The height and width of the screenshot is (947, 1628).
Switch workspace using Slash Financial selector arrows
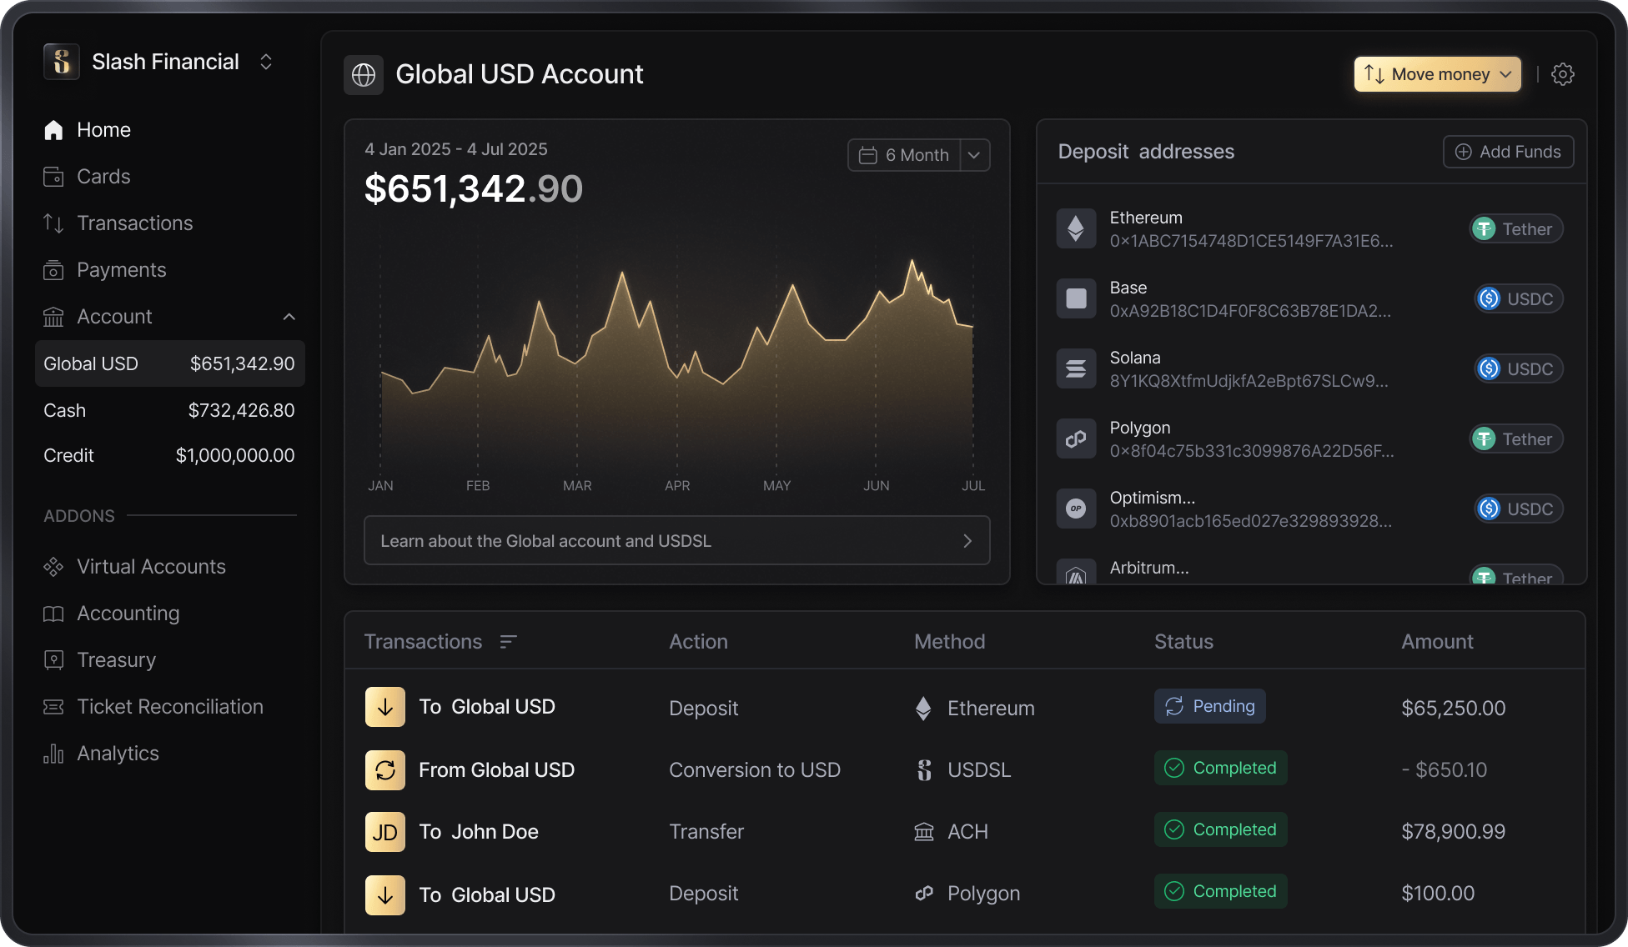pyautogui.click(x=266, y=62)
